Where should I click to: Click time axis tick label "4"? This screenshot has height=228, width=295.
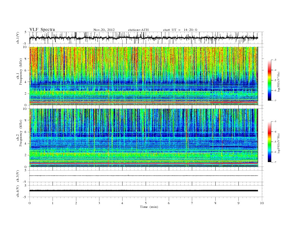pyautogui.click(x=122, y=203)
